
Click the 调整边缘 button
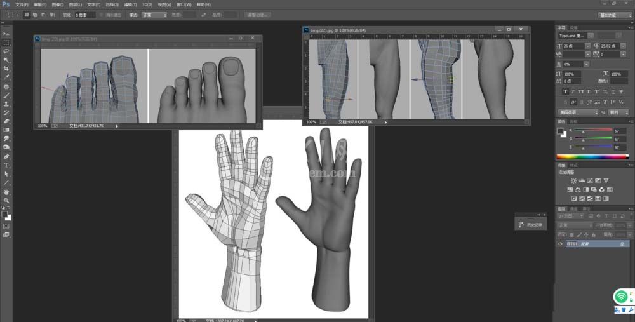[x=258, y=15]
